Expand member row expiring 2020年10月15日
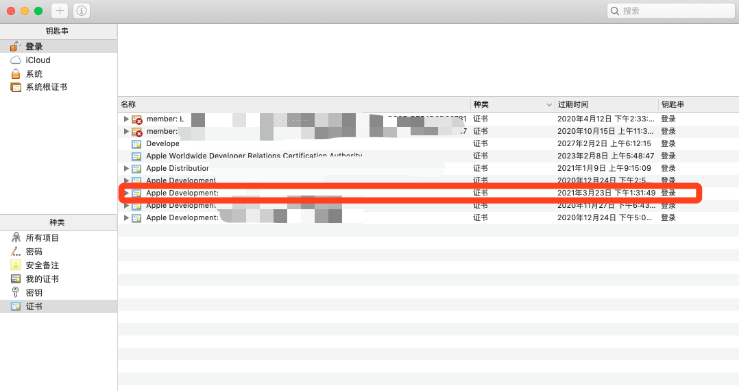 [x=126, y=131]
